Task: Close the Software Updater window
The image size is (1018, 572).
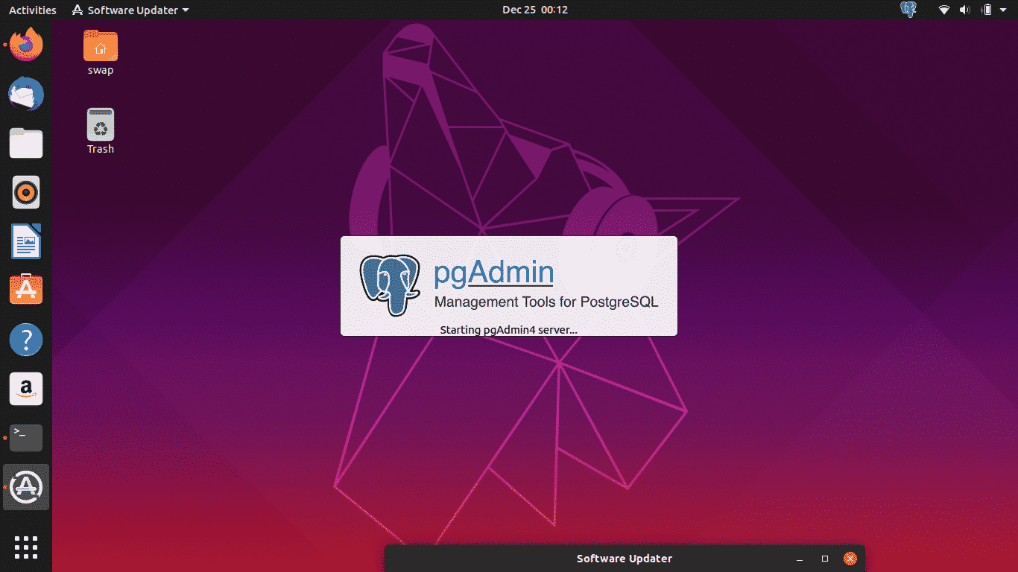Action: tap(850, 559)
